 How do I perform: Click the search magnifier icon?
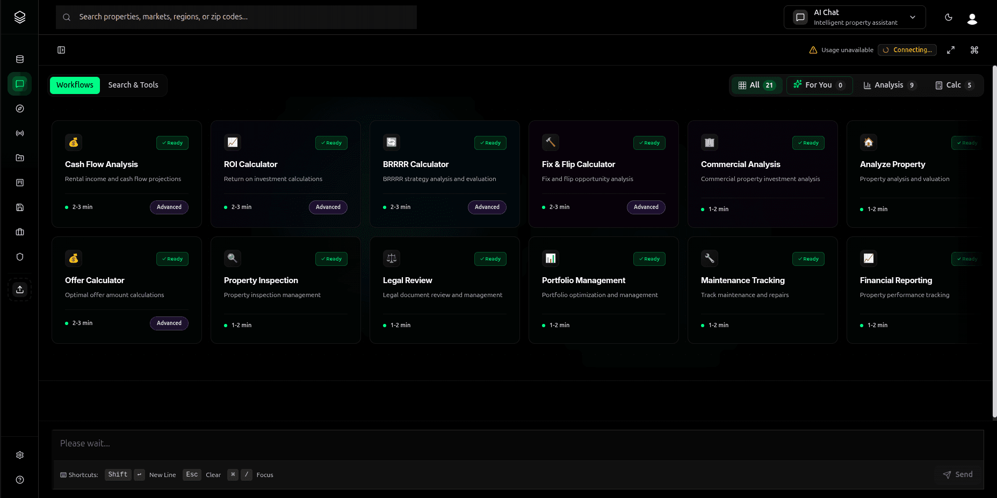coord(67,17)
